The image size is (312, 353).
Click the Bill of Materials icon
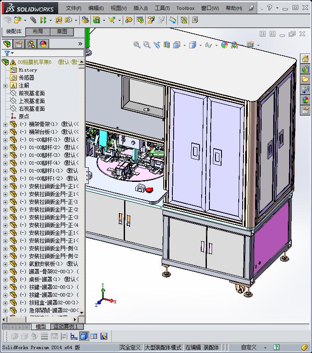(x=140, y=20)
